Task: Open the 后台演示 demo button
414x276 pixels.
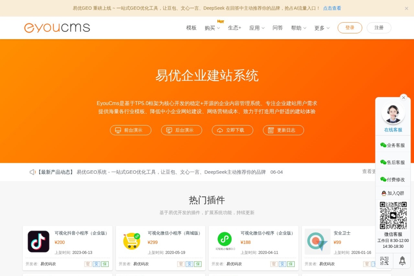Action: click(x=181, y=130)
